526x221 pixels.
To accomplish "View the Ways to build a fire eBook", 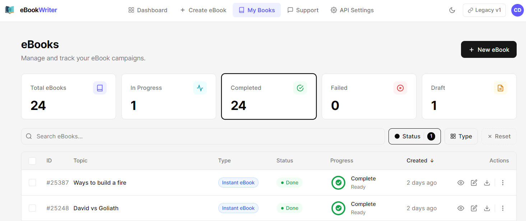I will [x=461, y=183].
